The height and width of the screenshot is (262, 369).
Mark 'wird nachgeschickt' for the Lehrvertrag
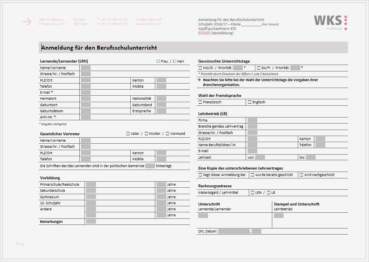(x=301, y=174)
